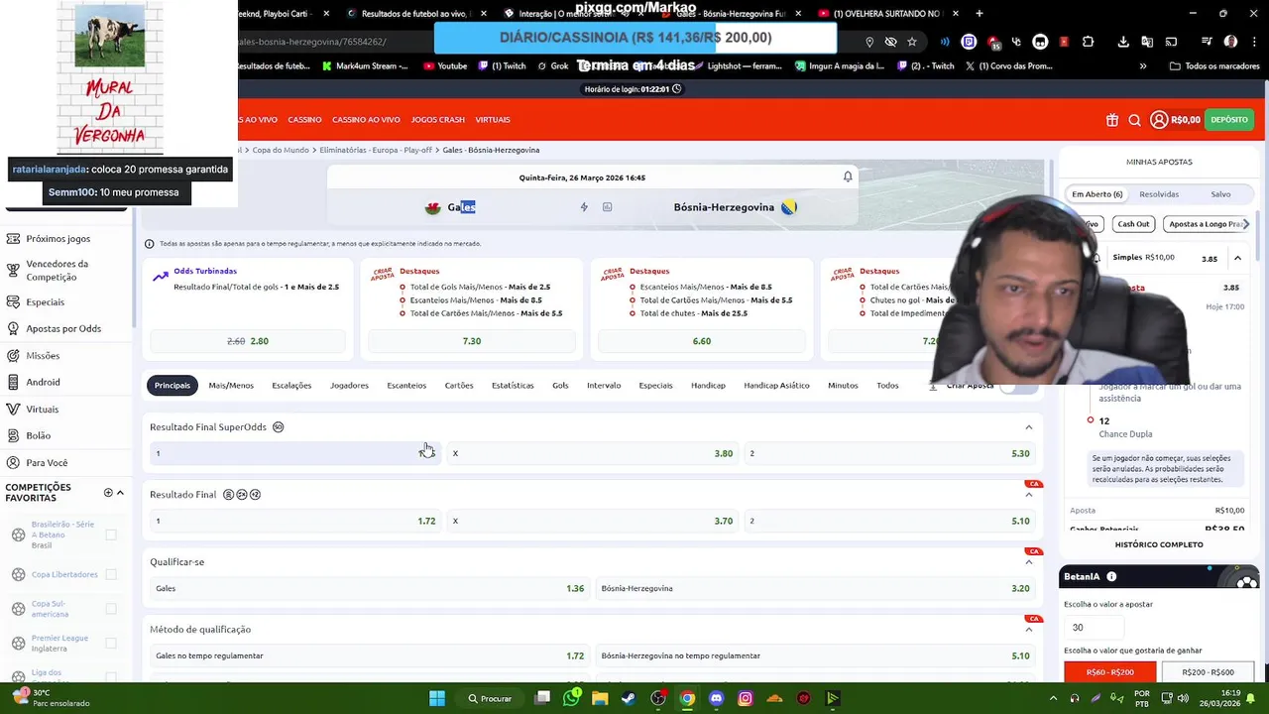
Task: Open the match stats icon near Gales
Action: 607,207
